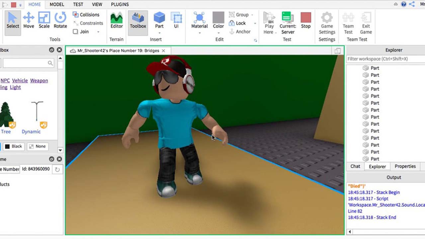This screenshot has height=239, width=425.
Task: Open the UI insert tool
Action: click(176, 21)
